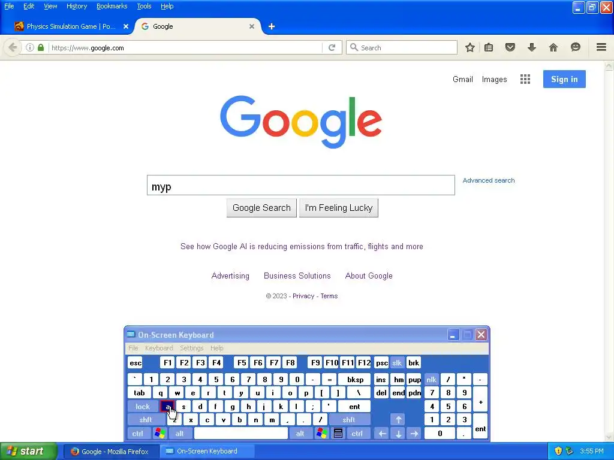This screenshot has width=614, height=460.
Task: Toggle the left alt key
Action: coord(180,433)
